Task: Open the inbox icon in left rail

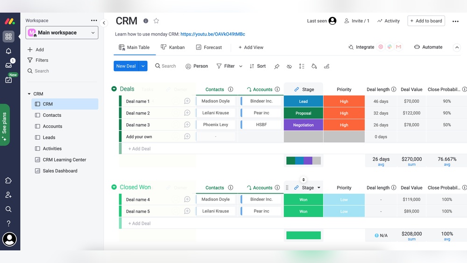Action: 8,65
